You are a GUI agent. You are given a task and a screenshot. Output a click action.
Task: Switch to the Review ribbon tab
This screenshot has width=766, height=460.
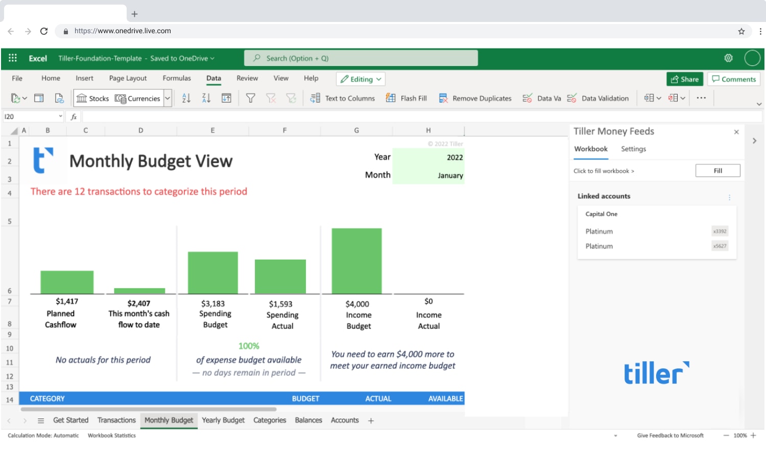click(247, 78)
